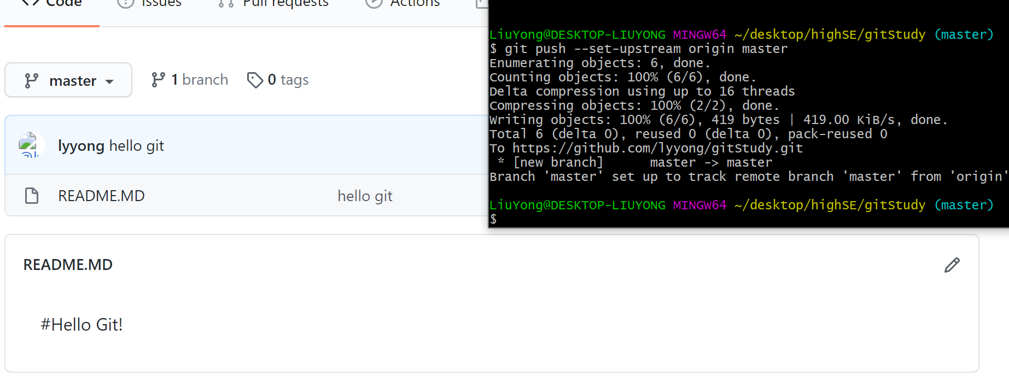Screen dimensions: 1009x382
Task: View the 1 branch link
Action: (x=190, y=80)
